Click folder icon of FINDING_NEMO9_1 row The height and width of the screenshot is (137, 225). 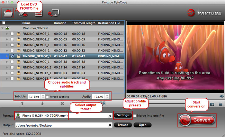point(18,62)
